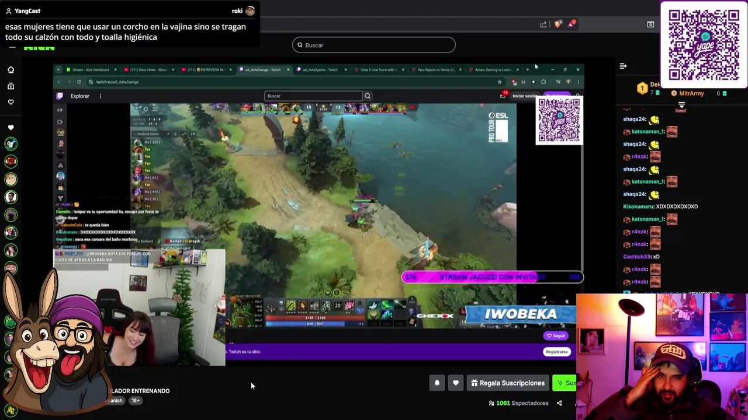The height and width of the screenshot is (420, 748).
Task: Click Twitch 'Registrarse' banner button
Action: 556,352
